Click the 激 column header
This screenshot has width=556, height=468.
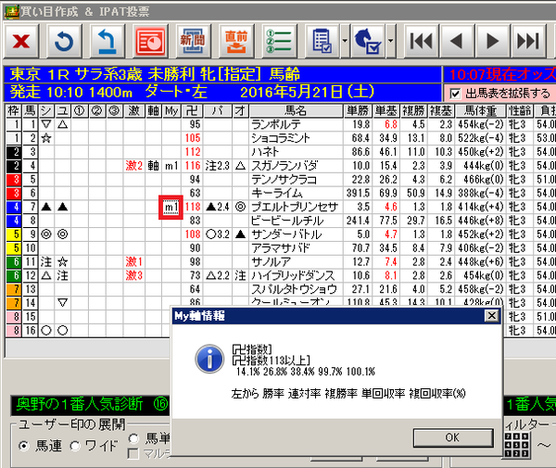point(134,110)
